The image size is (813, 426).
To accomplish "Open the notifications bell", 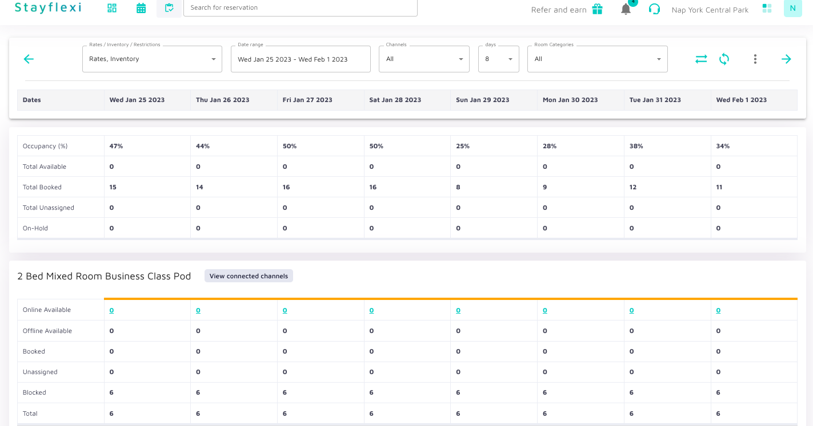I will 626,9.
